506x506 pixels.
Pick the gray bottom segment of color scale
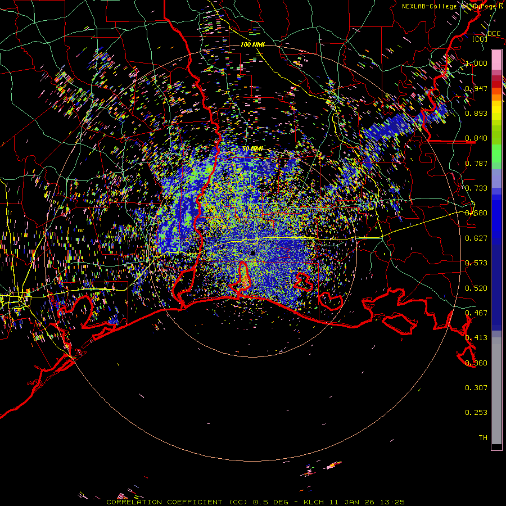496,391
